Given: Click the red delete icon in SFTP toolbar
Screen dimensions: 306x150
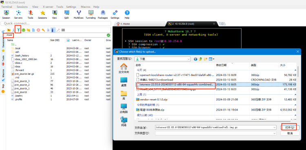Looking at the screenshot, I should coord(38,30).
